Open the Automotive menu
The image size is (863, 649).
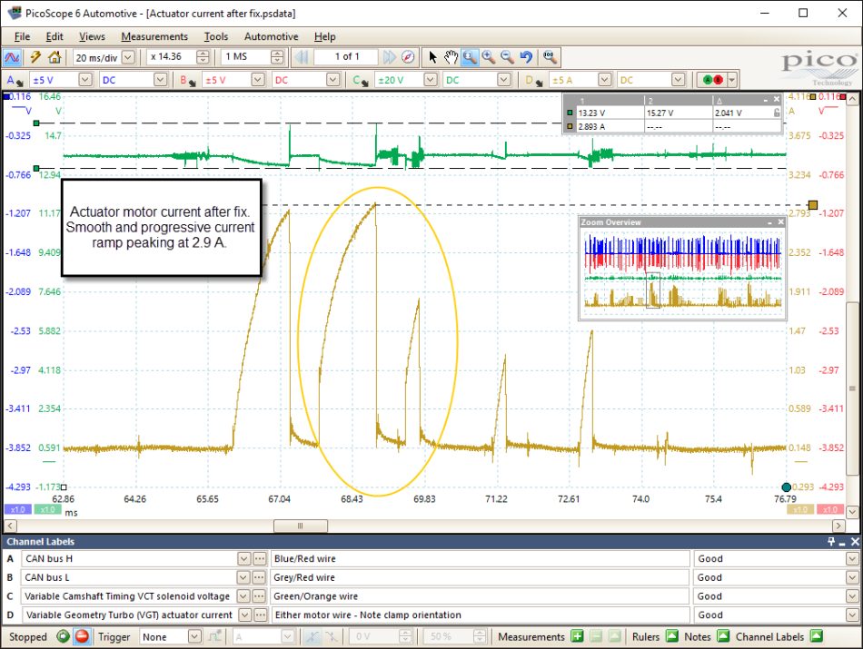pos(271,36)
